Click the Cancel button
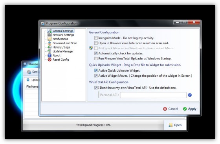Image resolution: width=220 pixels, height=144 pixels. point(170,109)
